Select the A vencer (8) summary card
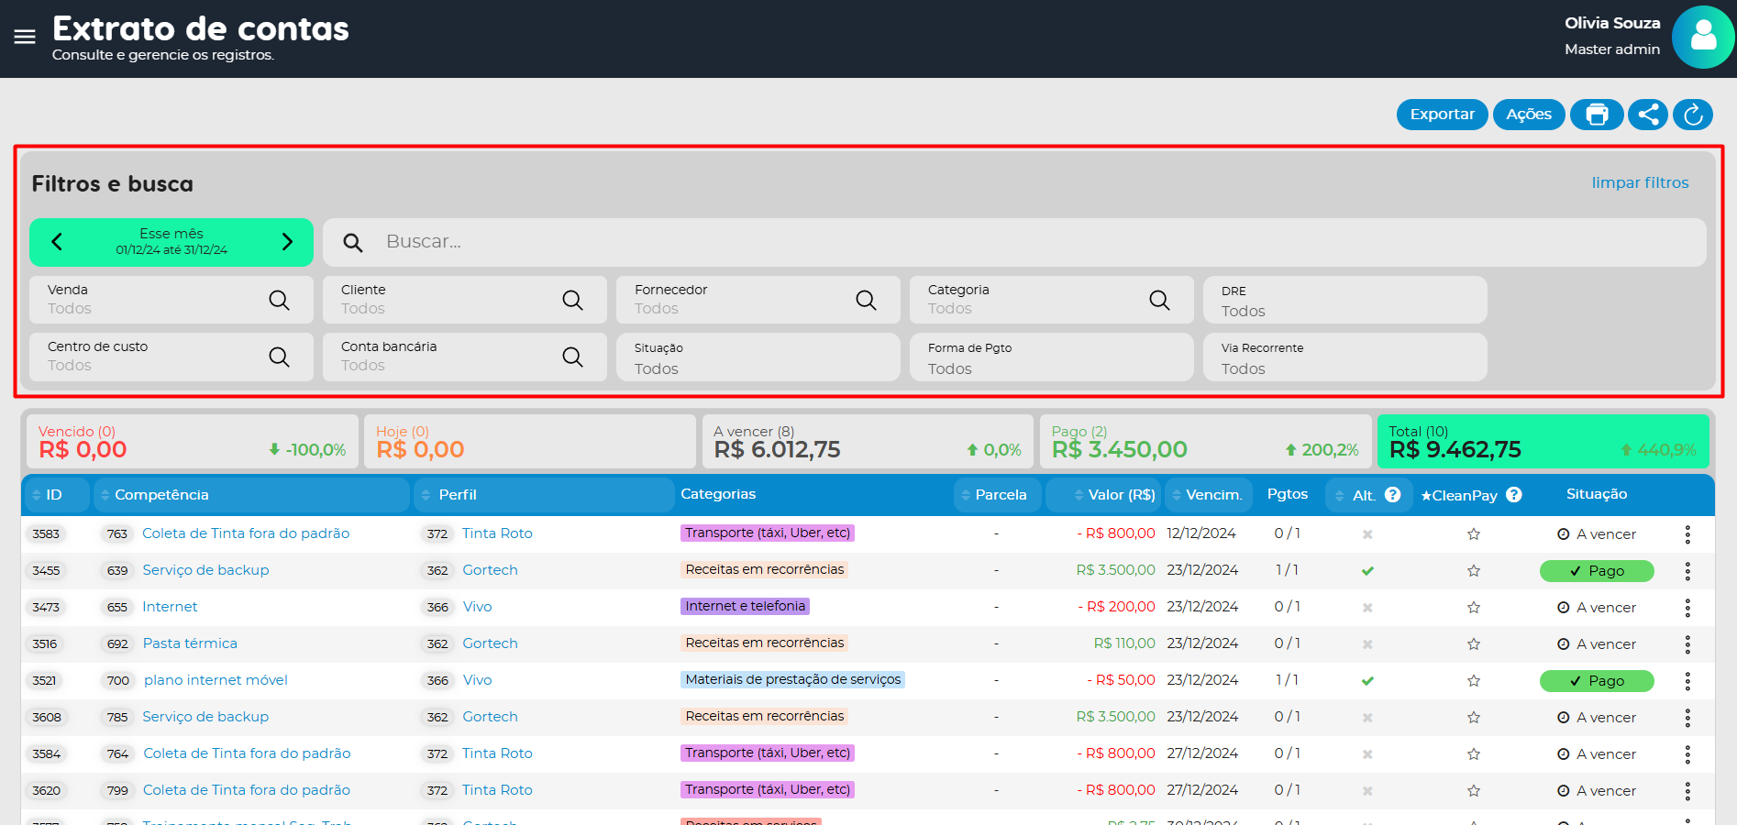Screen dimensions: 1737x825 click(868, 442)
